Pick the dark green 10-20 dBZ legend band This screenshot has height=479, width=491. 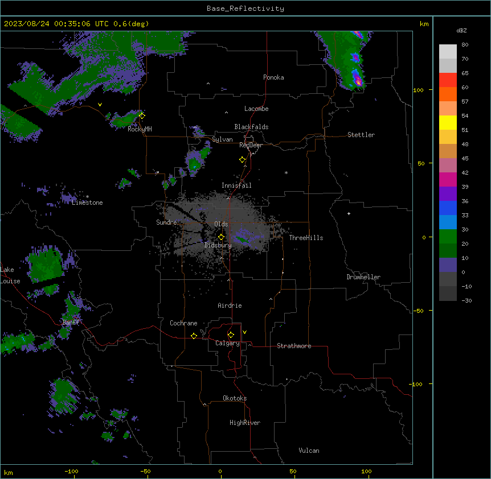448,251
